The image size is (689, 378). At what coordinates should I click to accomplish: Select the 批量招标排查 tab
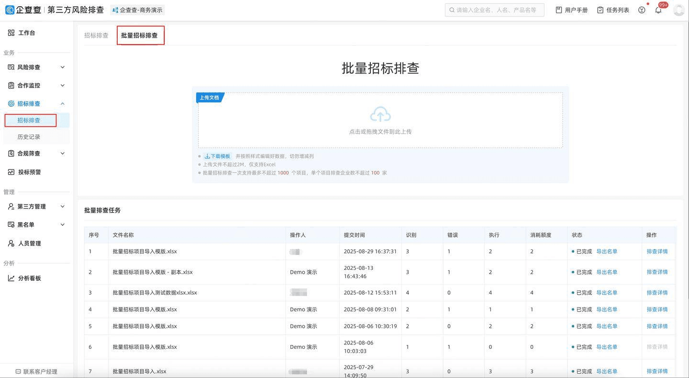pyautogui.click(x=139, y=35)
